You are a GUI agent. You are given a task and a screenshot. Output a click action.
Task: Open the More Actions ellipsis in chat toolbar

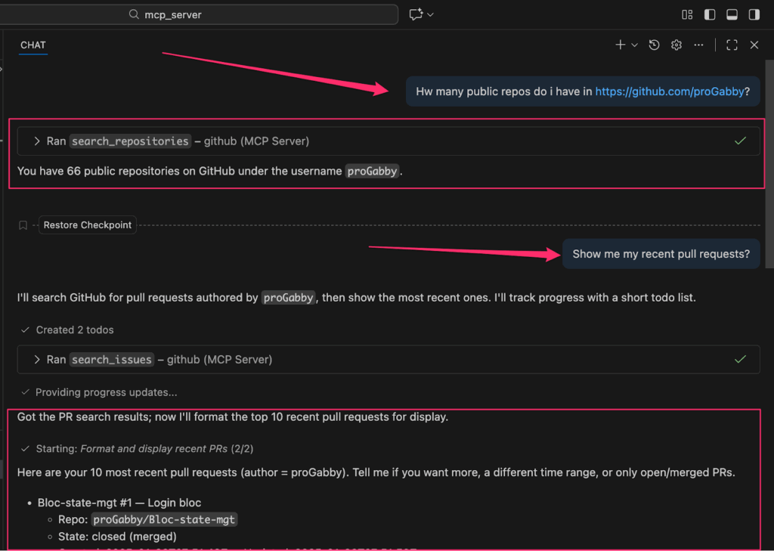click(698, 45)
